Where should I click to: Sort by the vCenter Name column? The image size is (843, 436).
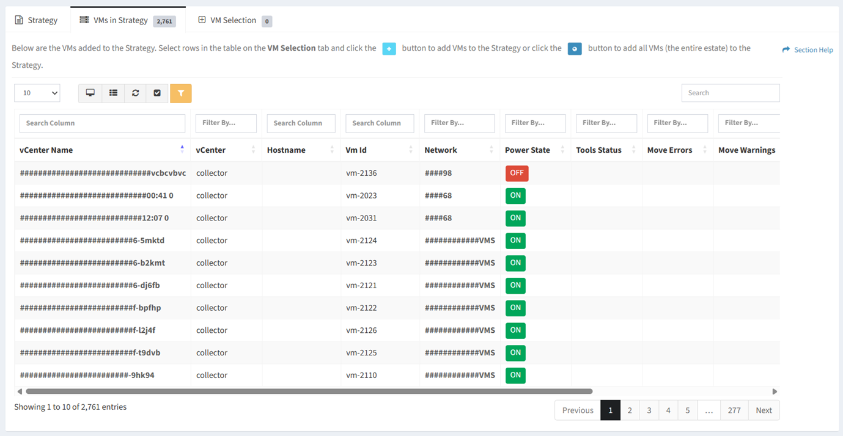coord(103,150)
